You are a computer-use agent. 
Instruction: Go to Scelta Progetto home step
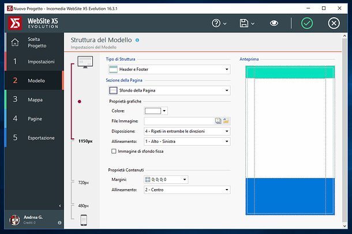(34, 43)
